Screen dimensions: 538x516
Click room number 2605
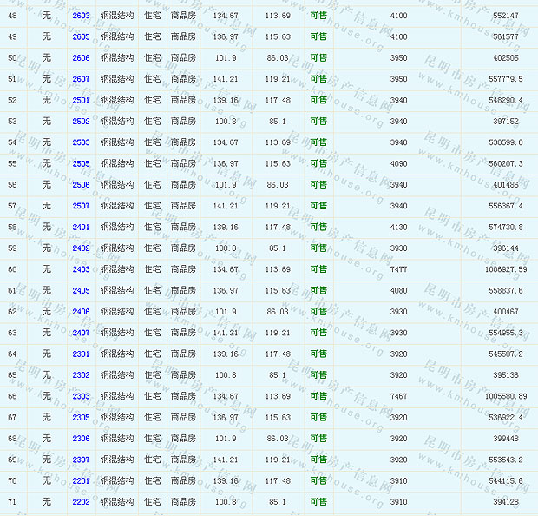pos(81,36)
